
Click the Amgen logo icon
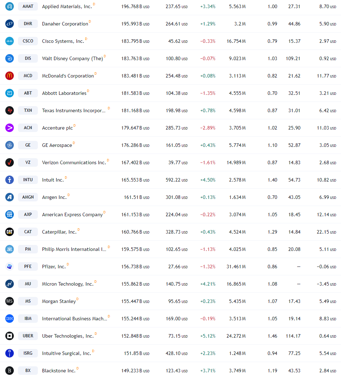pyautogui.click(x=10, y=197)
